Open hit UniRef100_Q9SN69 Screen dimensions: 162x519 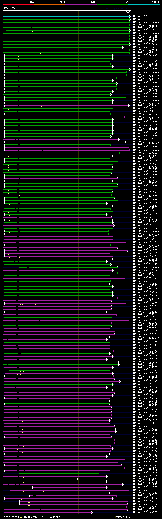point(145,30)
